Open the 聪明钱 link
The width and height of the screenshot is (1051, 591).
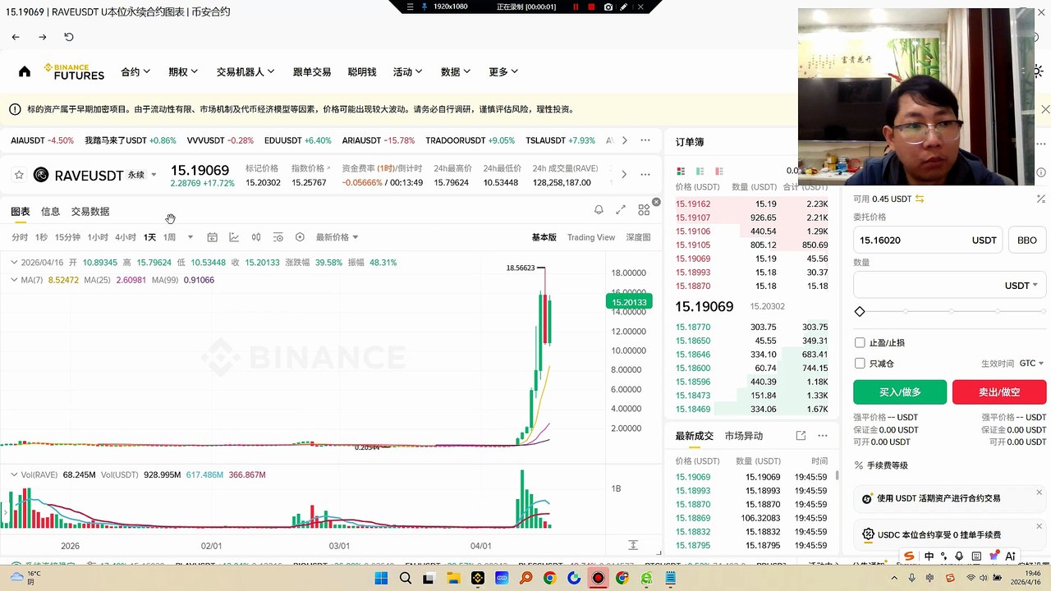(x=362, y=71)
